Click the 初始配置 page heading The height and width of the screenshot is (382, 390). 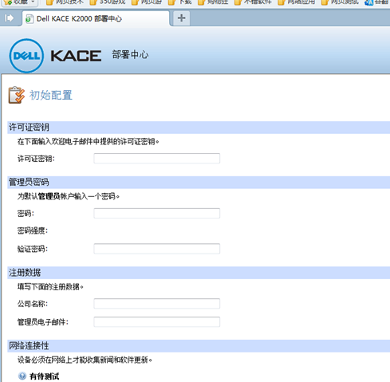click(x=51, y=95)
